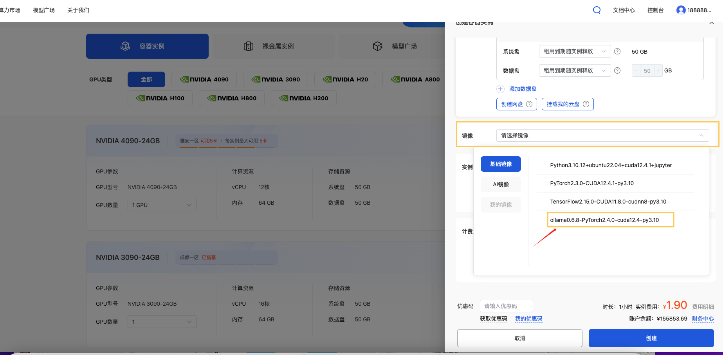723x355 pixels.
Task: Click the box icon on 模型广场 tab
Action: click(378, 46)
